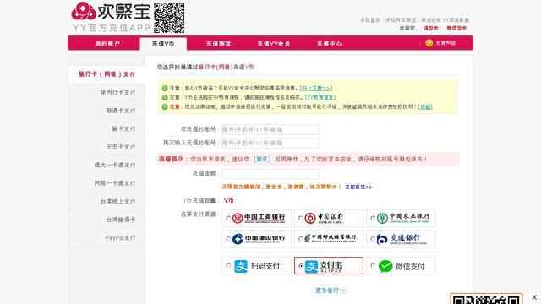Click the 马上下载>> link in the first notice
The height and width of the screenshot is (304, 541).
316,88
